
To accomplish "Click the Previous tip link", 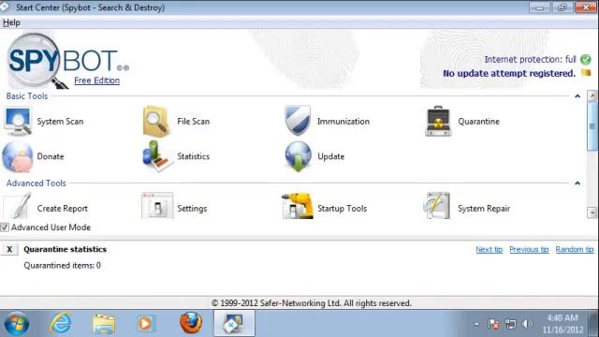I will [x=529, y=250].
